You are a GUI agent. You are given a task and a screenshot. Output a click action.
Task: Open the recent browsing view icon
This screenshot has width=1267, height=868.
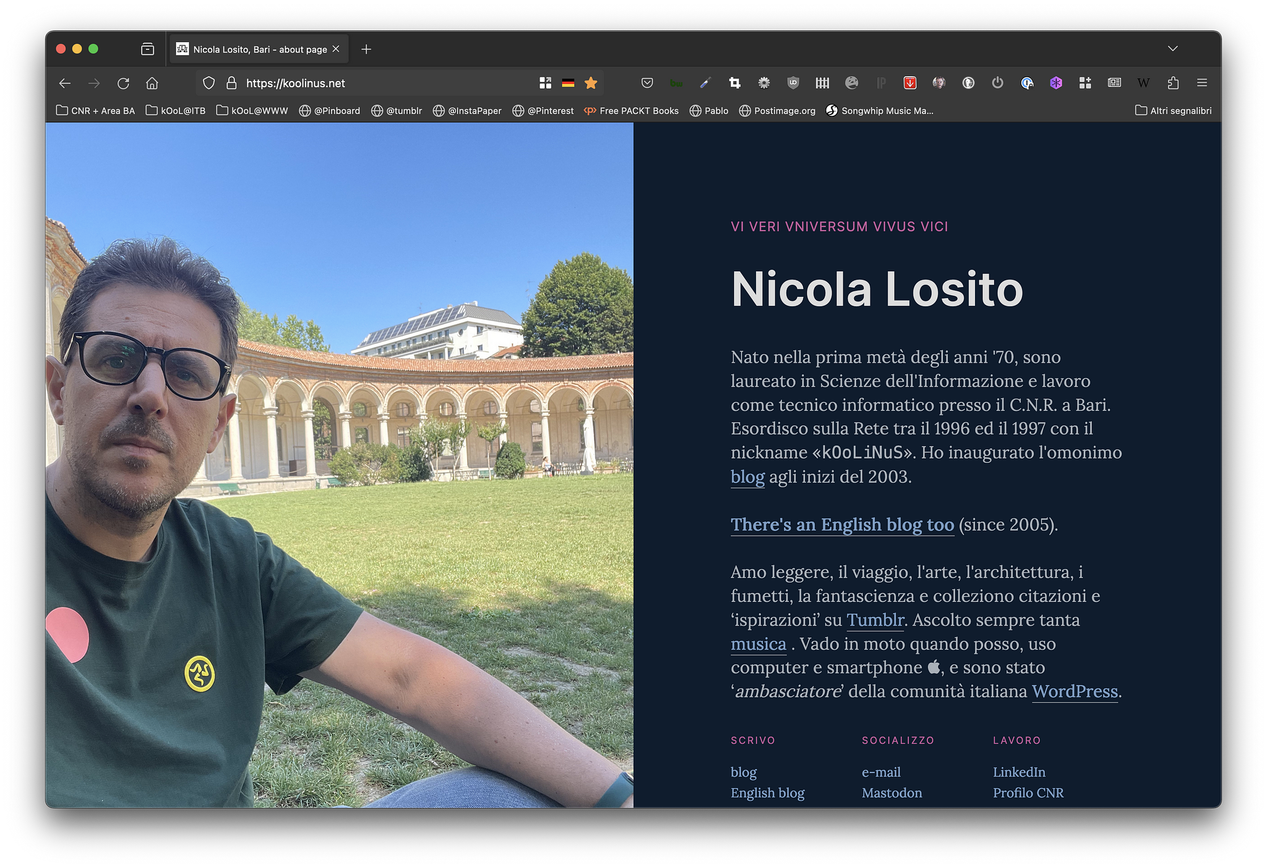point(147,49)
